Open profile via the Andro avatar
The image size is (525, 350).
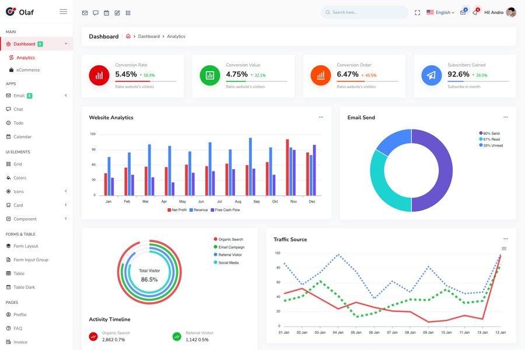[x=508, y=11]
